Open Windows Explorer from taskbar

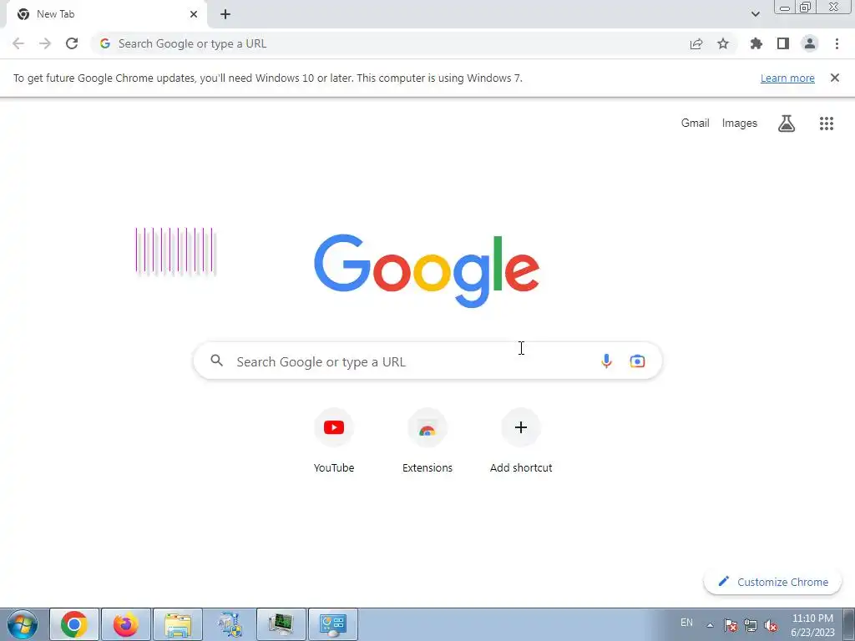[x=178, y=624]
